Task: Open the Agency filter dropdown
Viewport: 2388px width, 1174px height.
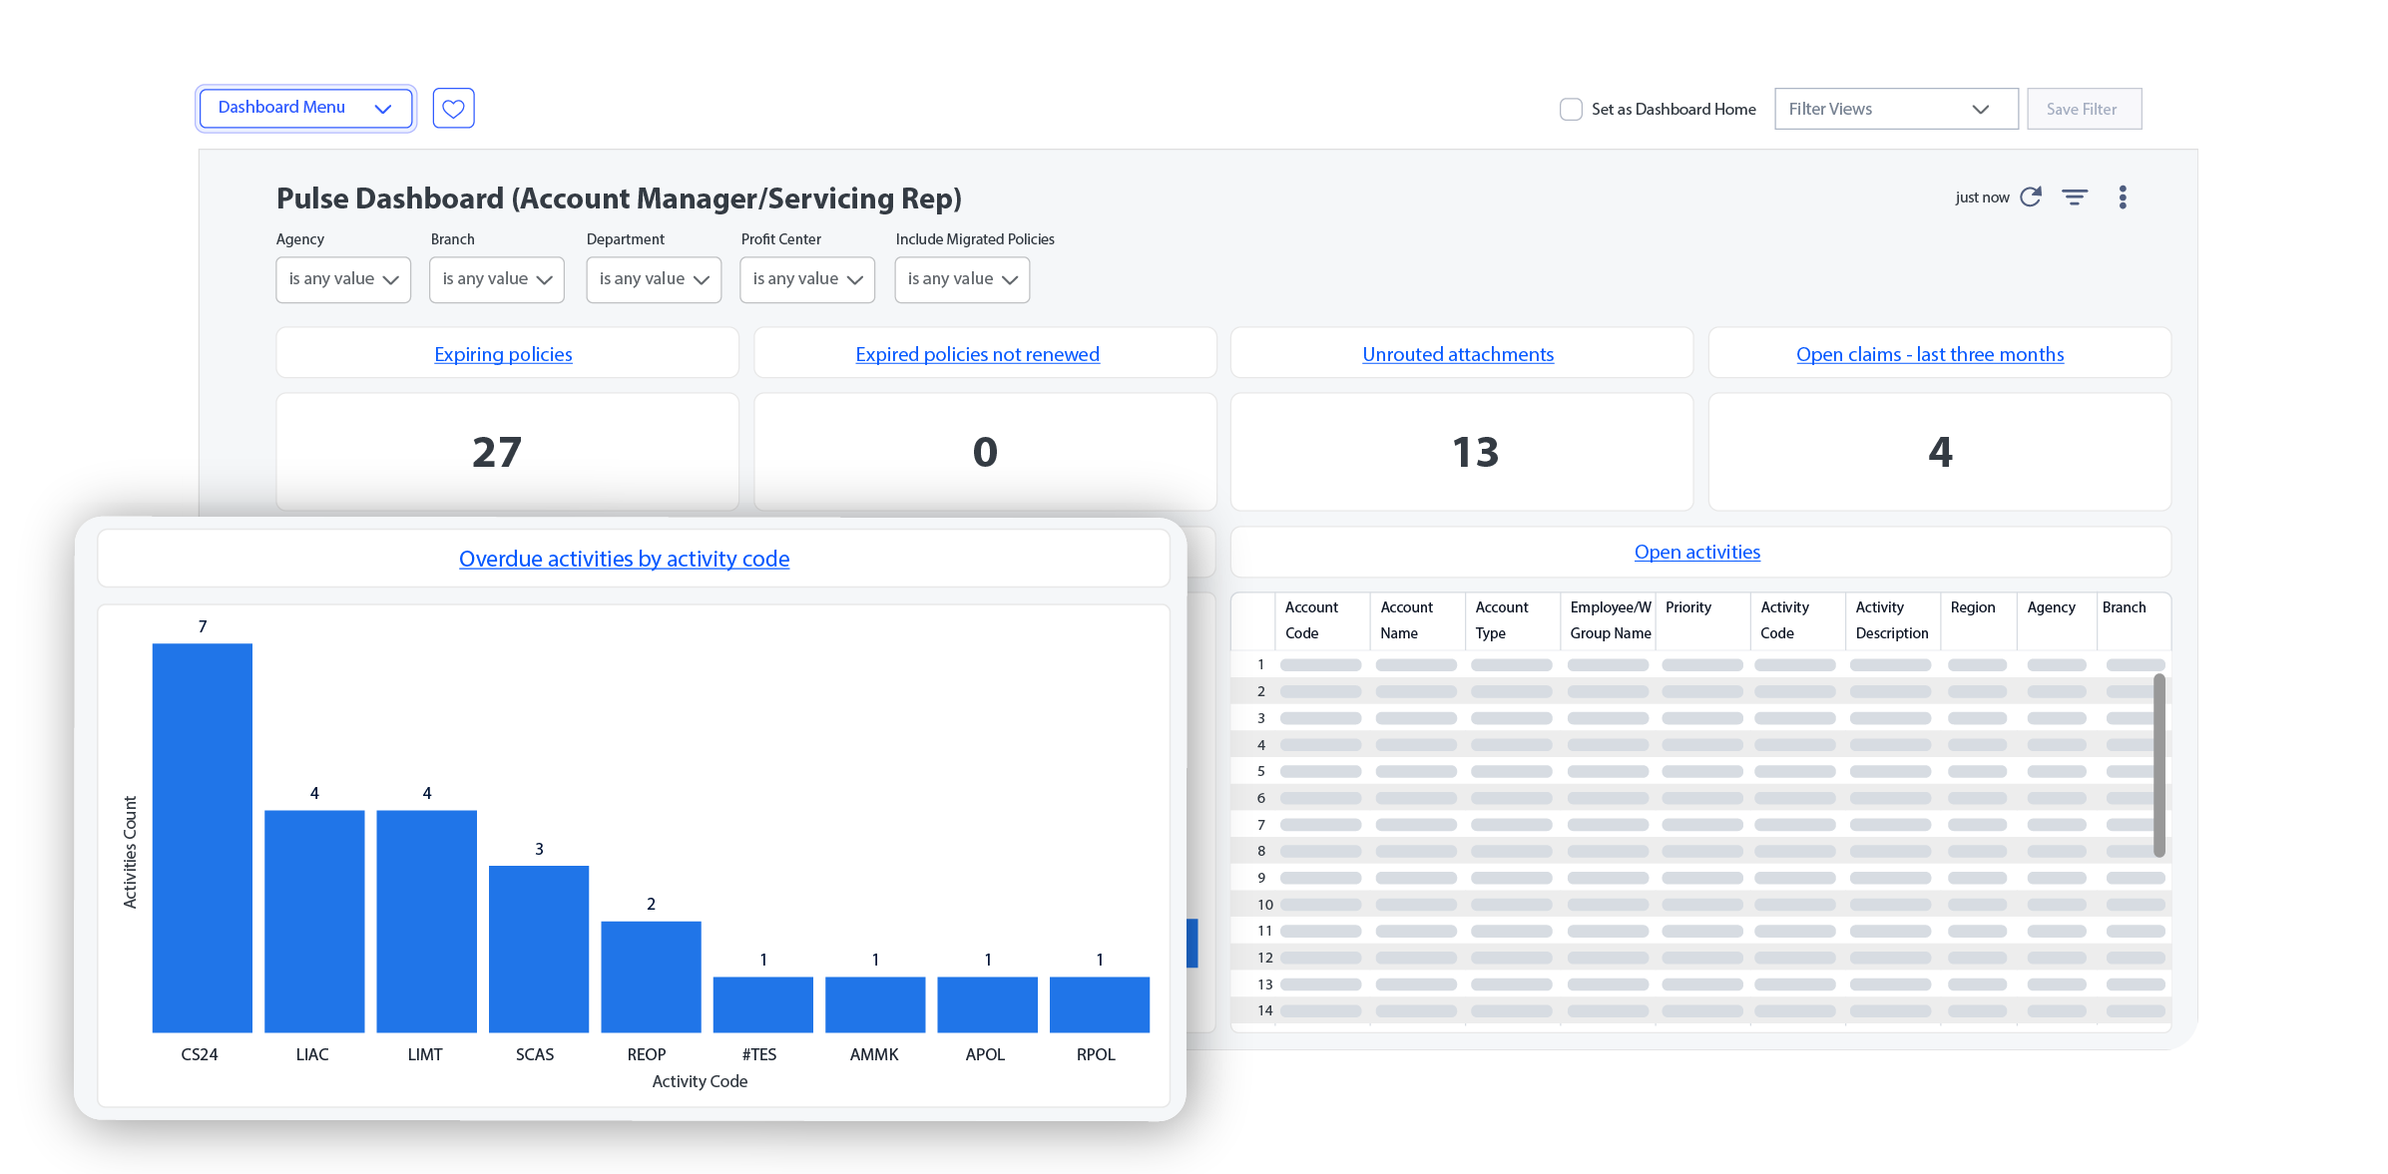Action: coord(343,279)
